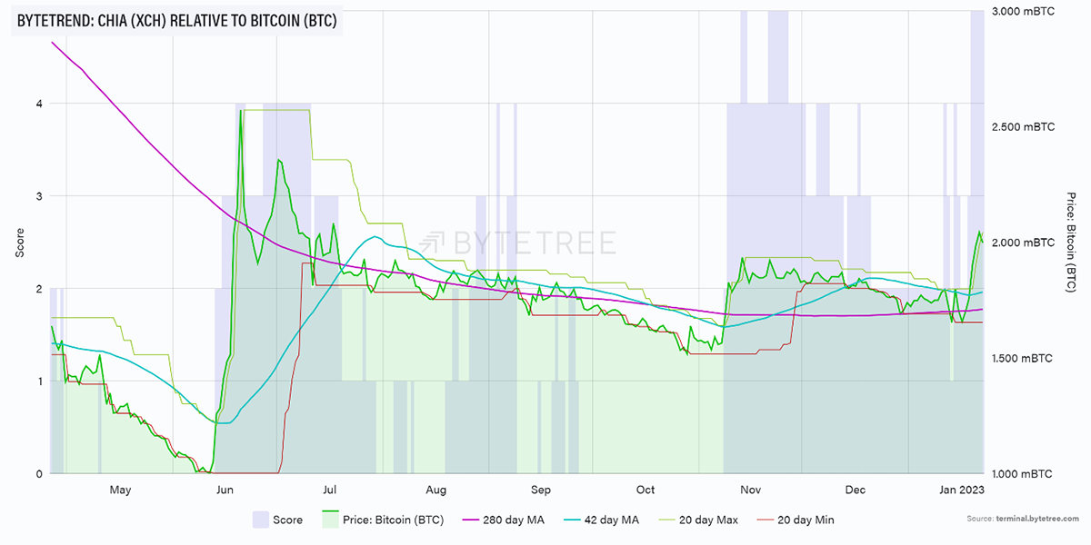Click the 3.000 mBTC price axis label
Image resolution: width=1091 pixels, height=545 pixels.
[x=1025, y=11]
